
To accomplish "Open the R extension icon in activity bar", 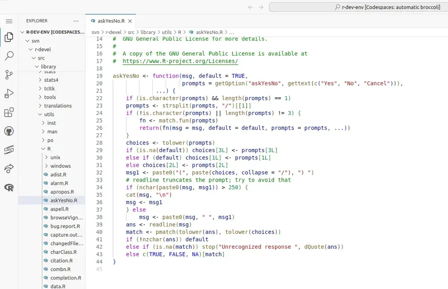I will [9, 187].
